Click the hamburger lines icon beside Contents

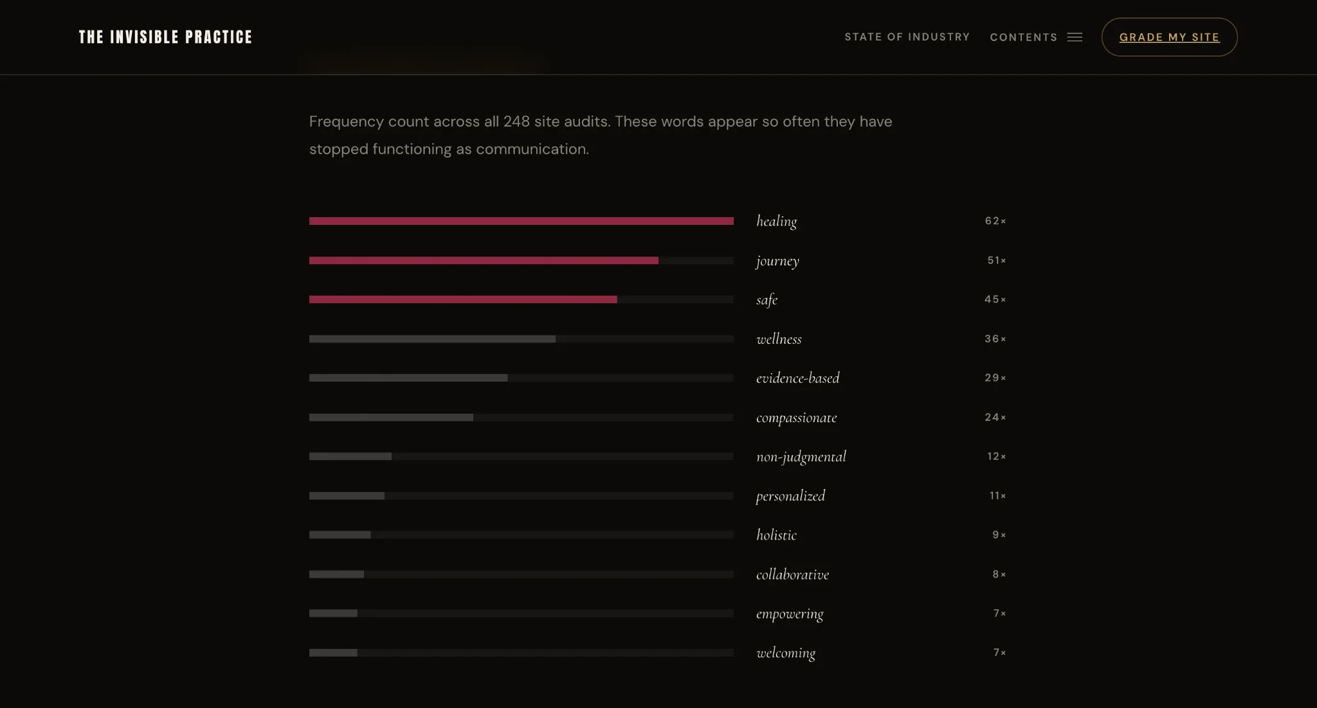(x=1075, y=37)
